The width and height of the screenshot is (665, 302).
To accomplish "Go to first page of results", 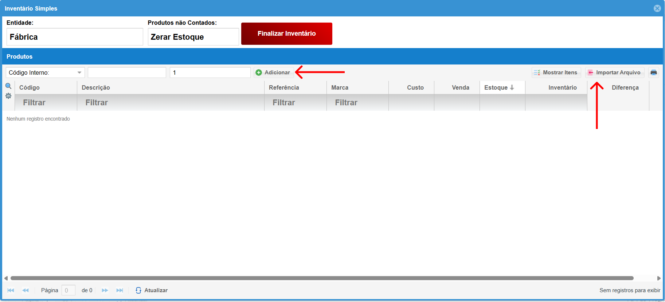I will click(x=11, y=290).
